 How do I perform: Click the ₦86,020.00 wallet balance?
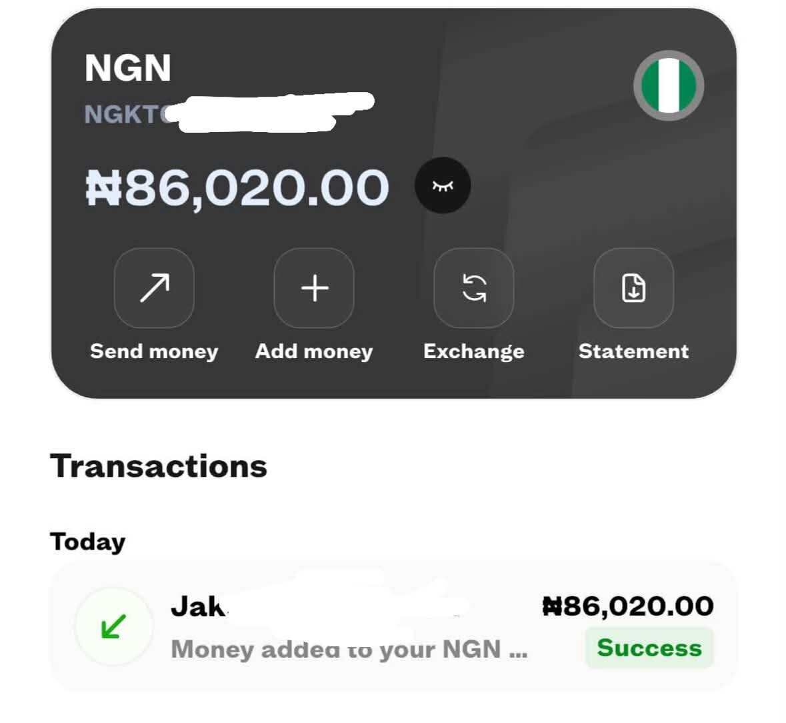237,188
